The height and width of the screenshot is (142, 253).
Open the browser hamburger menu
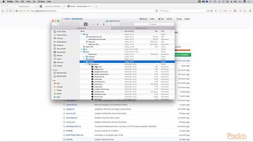coord(250,11)
